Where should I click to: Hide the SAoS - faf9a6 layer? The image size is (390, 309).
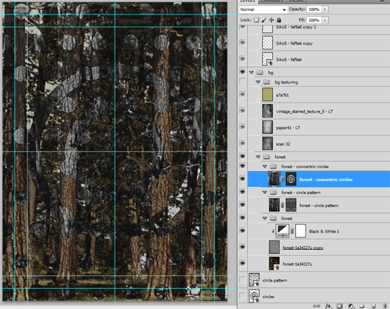pyautogui.click(x=243, y=59)
